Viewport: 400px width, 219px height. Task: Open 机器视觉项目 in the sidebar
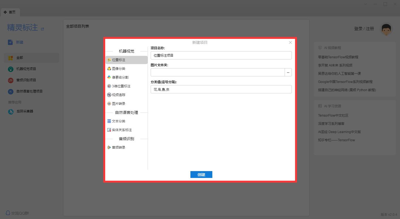[x=26, y=69]
